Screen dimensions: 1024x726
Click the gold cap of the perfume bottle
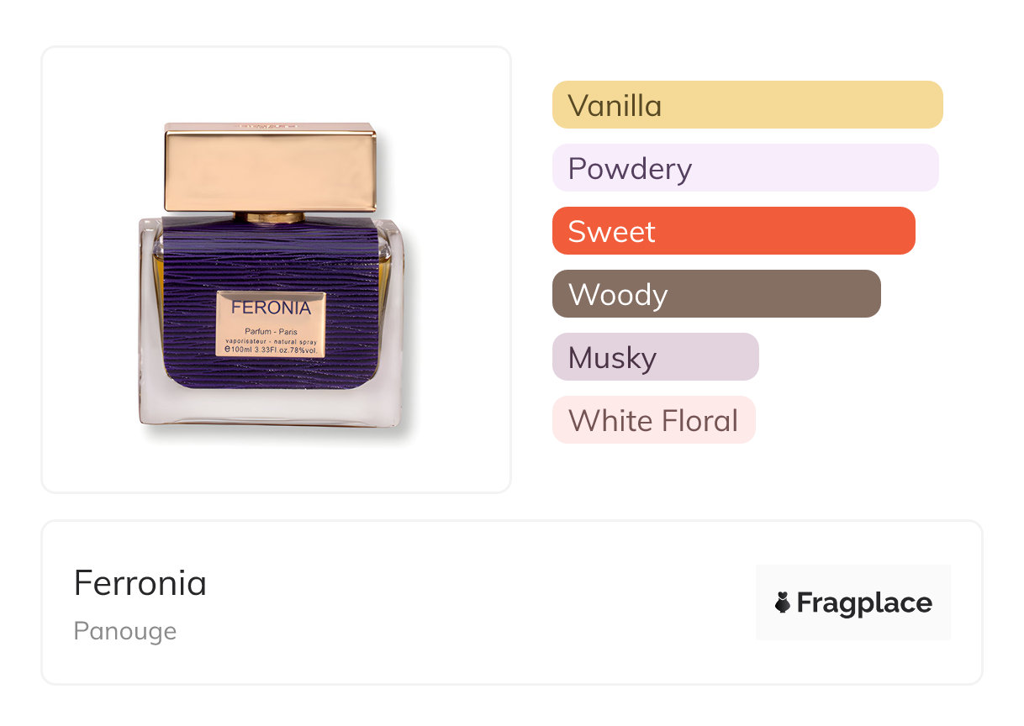pyautogui.click(x=270, y=168)
